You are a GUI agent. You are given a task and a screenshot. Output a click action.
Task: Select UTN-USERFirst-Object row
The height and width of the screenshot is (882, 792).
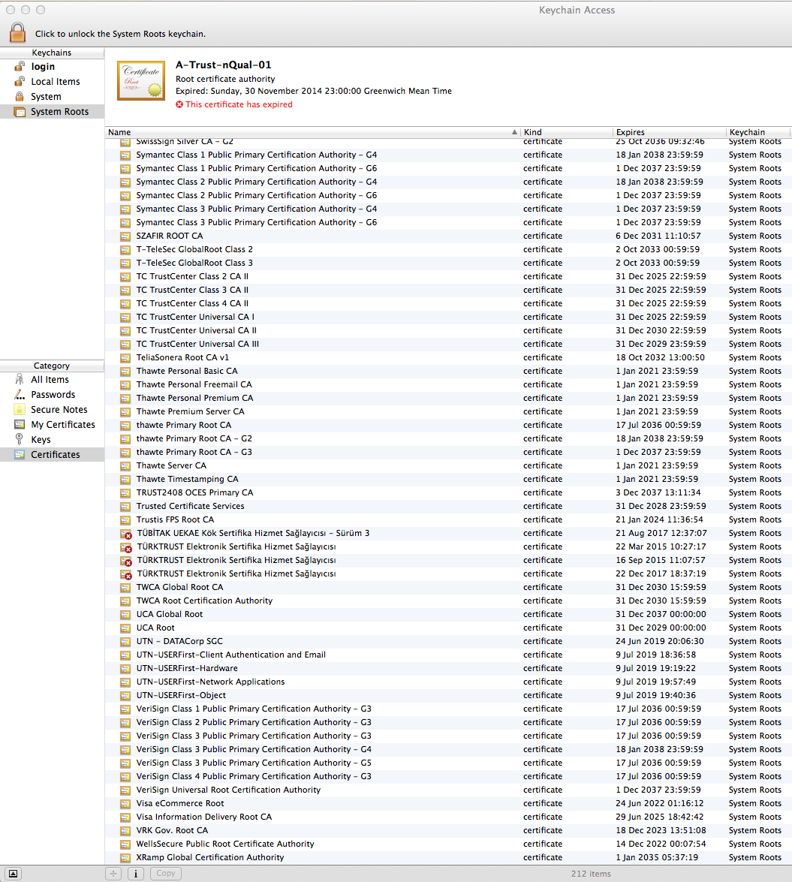(447, 695)
